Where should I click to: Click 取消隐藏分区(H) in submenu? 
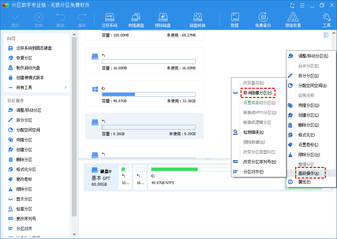(x=259, y=93)
